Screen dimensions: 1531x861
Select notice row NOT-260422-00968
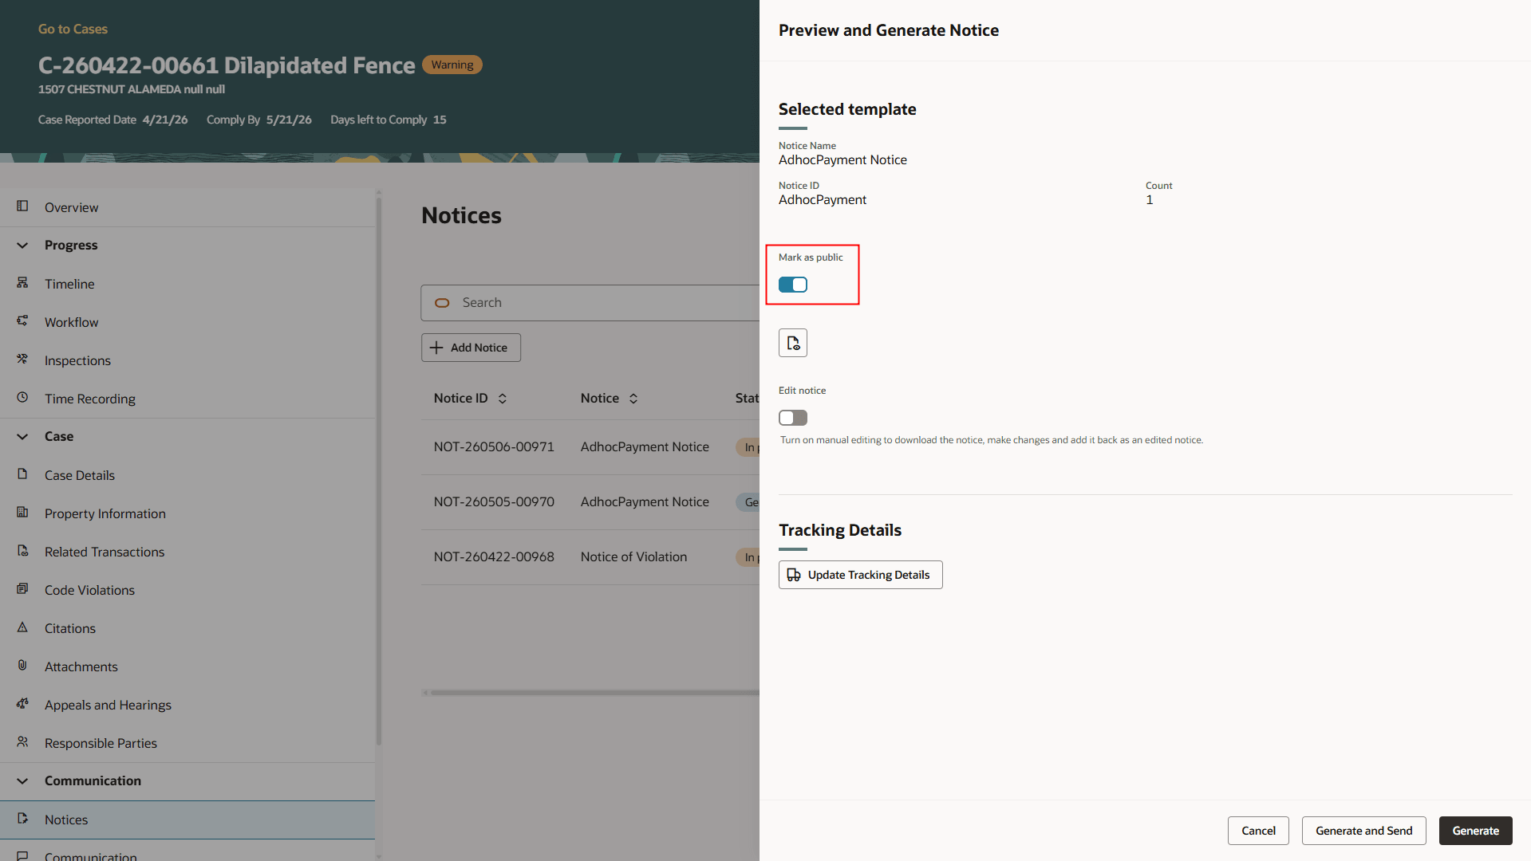coord(590,557)
